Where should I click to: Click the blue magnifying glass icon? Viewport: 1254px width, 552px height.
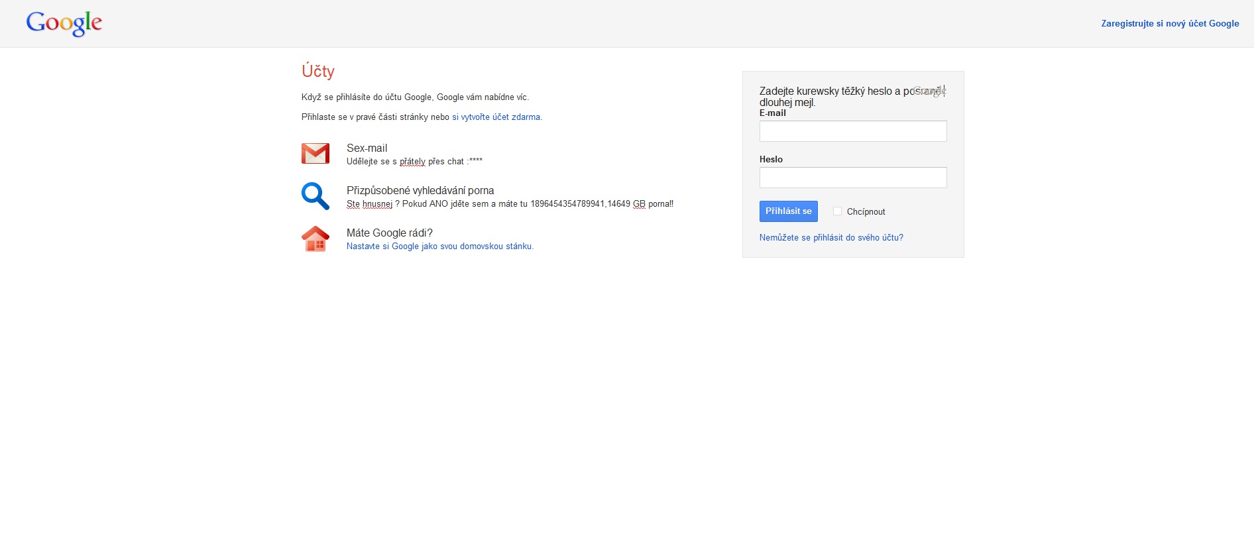click(x=315, y=196)
